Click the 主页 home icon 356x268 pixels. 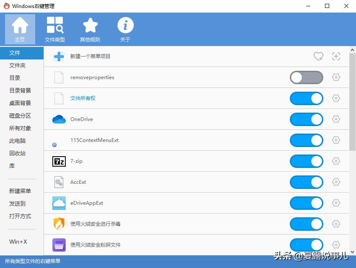pos(20,26)
